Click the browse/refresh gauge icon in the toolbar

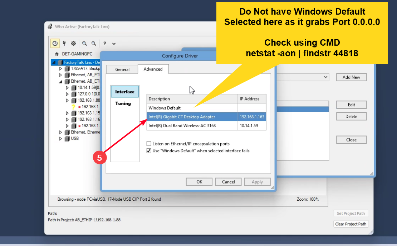[55, 43]
